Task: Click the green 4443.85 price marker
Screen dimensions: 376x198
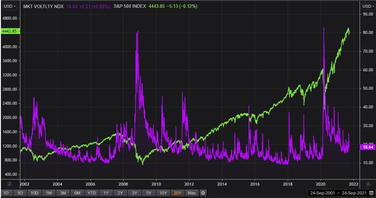Action: click(9, 31)
